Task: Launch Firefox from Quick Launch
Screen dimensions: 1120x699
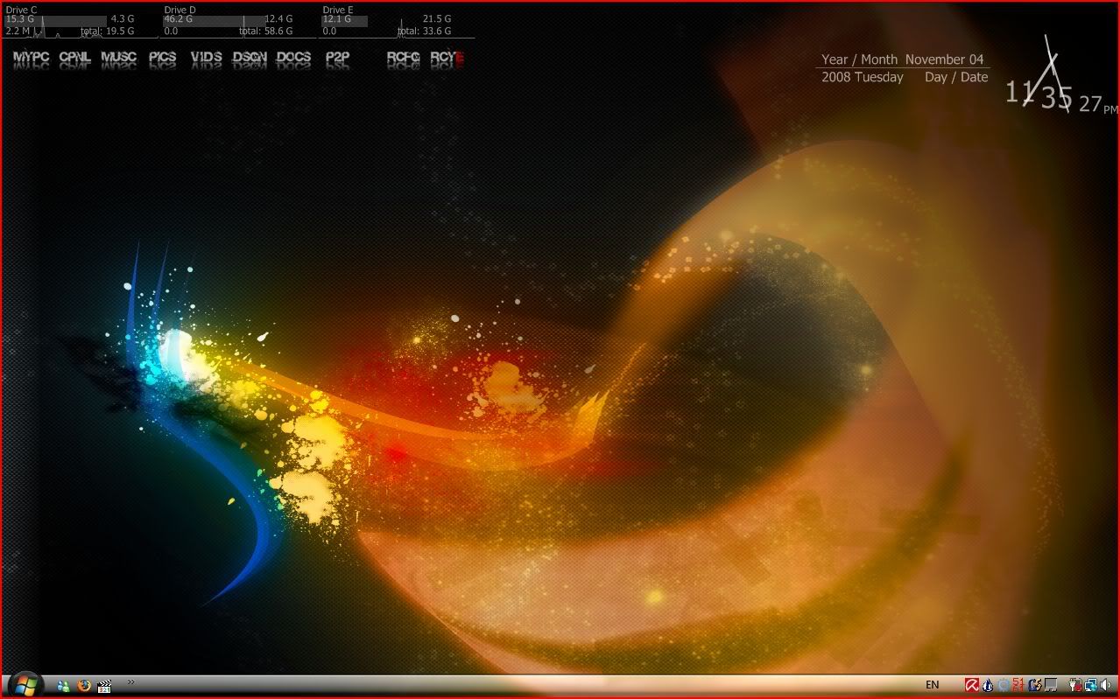Action: pyautogui.click(x=84, y=686)
